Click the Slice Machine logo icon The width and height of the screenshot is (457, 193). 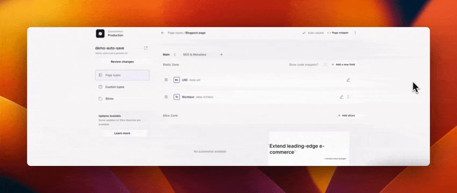pyautogui.click(x=100, y=34)
